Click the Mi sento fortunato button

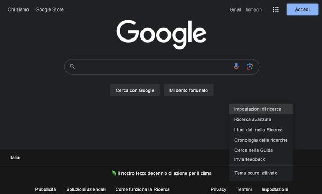click(189, 90)
